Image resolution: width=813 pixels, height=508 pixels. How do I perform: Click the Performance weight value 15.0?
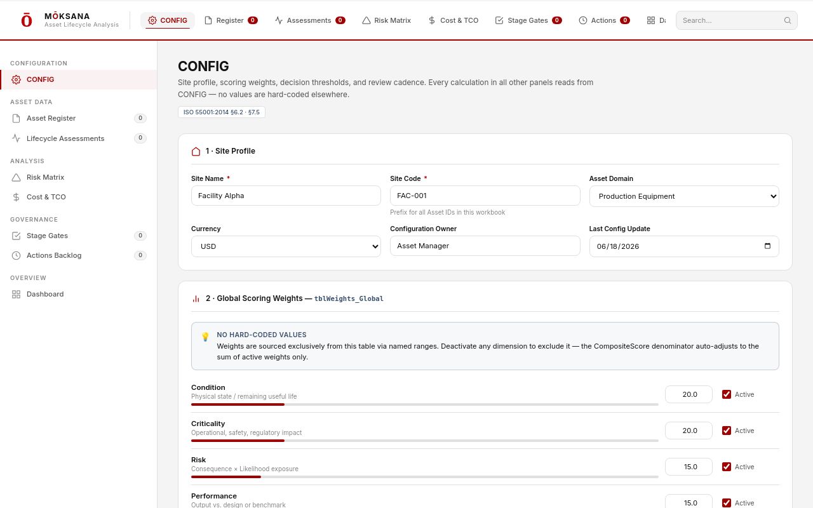689,502
